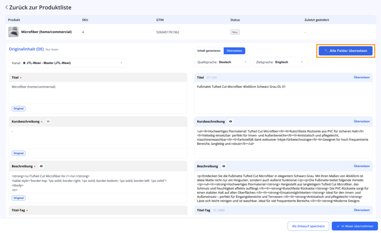
Task: Translate the Kurzbeschreibung field only
Action: (x=362, y=121)
